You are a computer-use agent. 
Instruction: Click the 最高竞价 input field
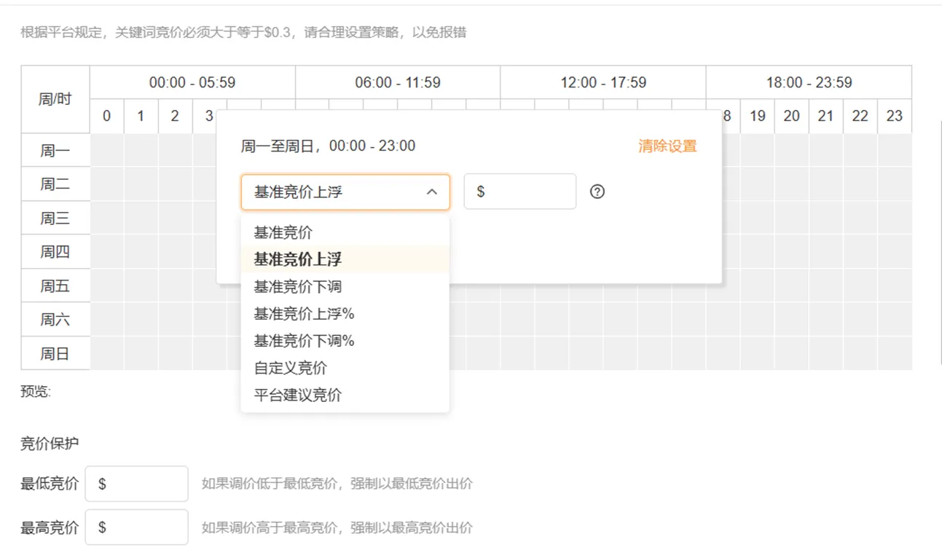point(136,527)
